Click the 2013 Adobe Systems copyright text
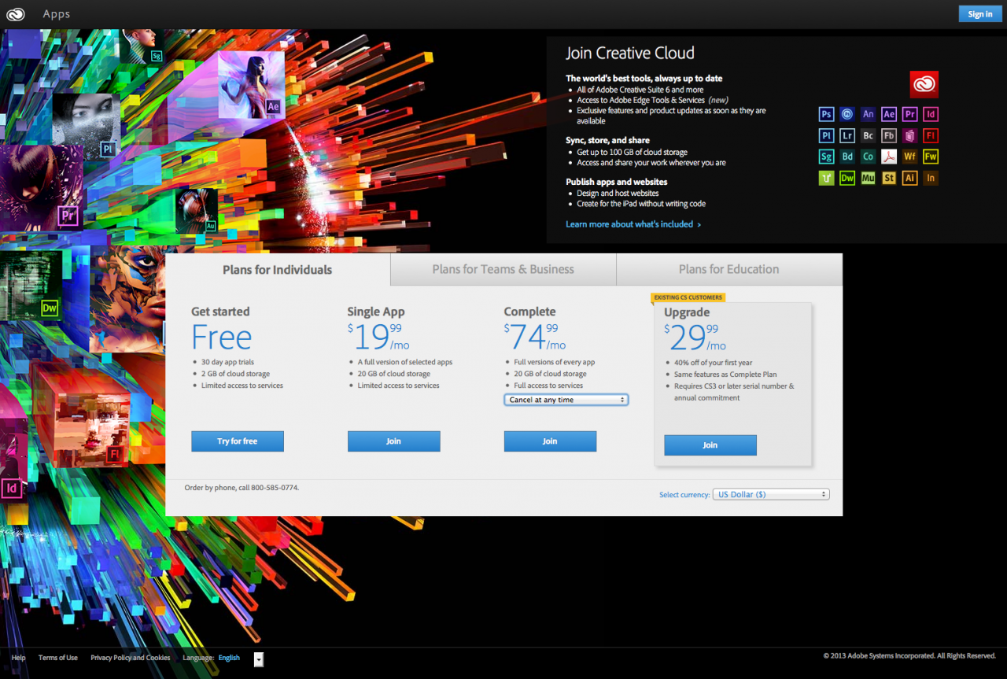The image size is (1007, 679). pyautogui.click(x=909, y=656)
